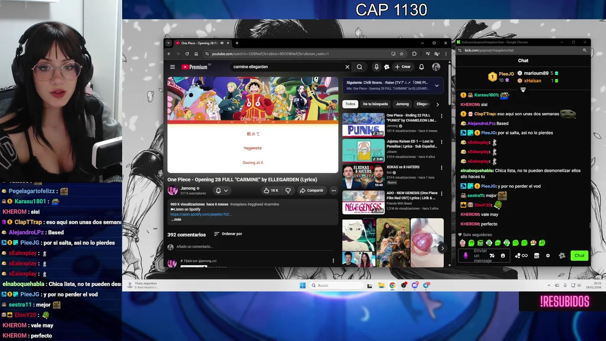Select the 'De tu búsqueda' filter chip

point(375,104)
